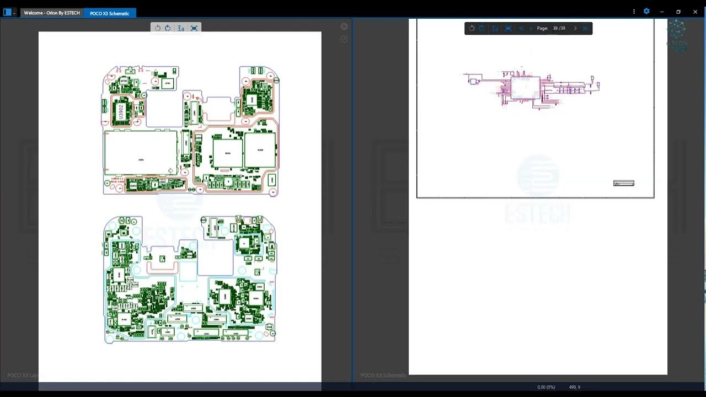Rotate schematic page counterclockwise
The height and width of the screenshot is (397, 706).
pyautogui.click(x=472, y=28)
